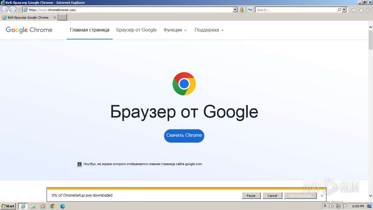373x210 pixels.
Task: Open the Microsoft Edge taskbar icon
Action: [63, 206]
